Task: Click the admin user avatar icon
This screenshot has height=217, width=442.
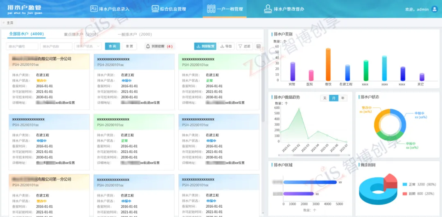Action: coord(434,9)
